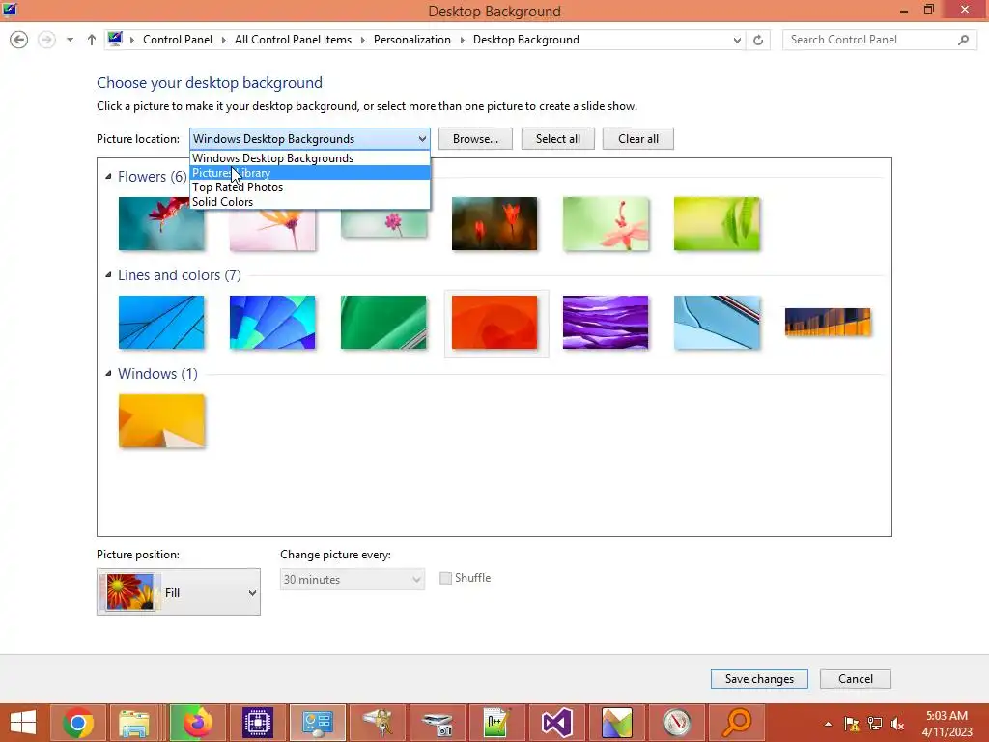Toggle the Shuffle checkbox
Viewport: 989px width, 742px height.
pos(445,578)
